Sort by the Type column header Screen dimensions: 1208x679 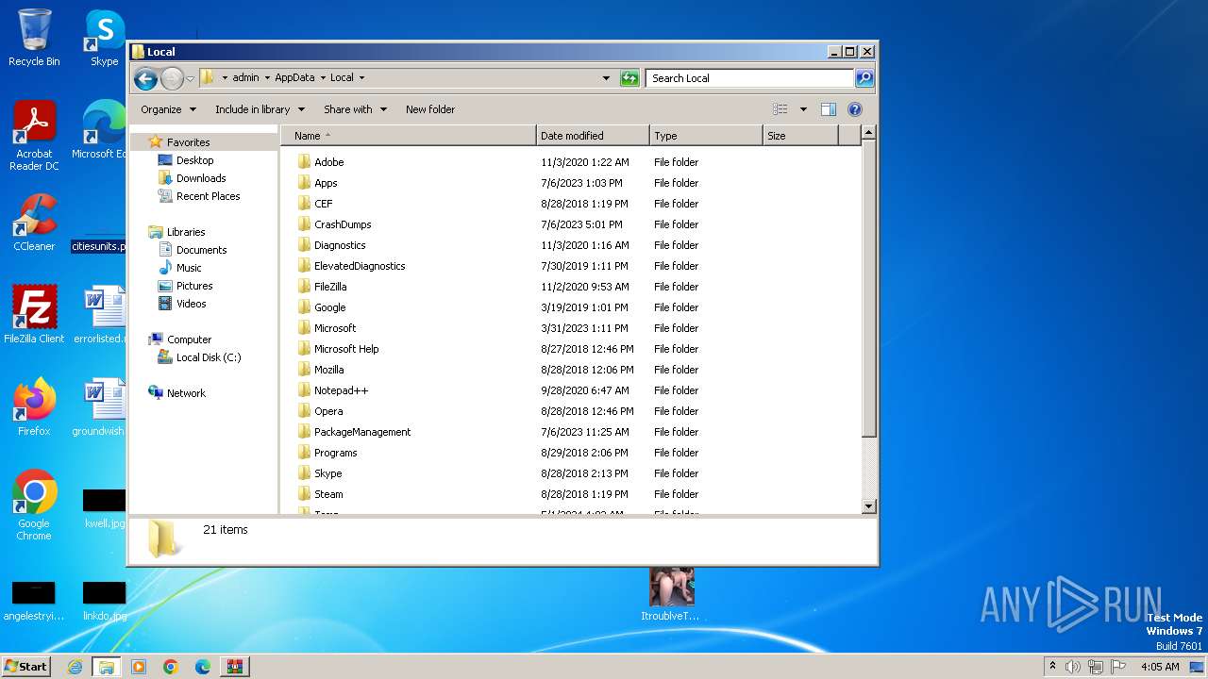pos(706,136)
